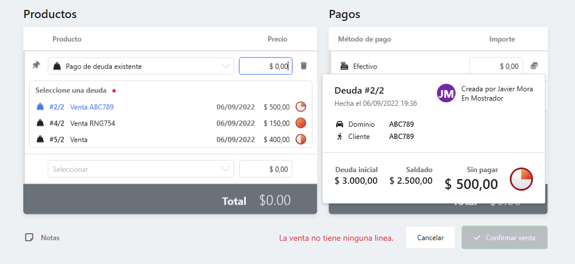Image resolution: width=575 pixels, height=264 pixels.
Task: Click the $ 500,00 amount in #2/2 row
Action: click(277, 107)
